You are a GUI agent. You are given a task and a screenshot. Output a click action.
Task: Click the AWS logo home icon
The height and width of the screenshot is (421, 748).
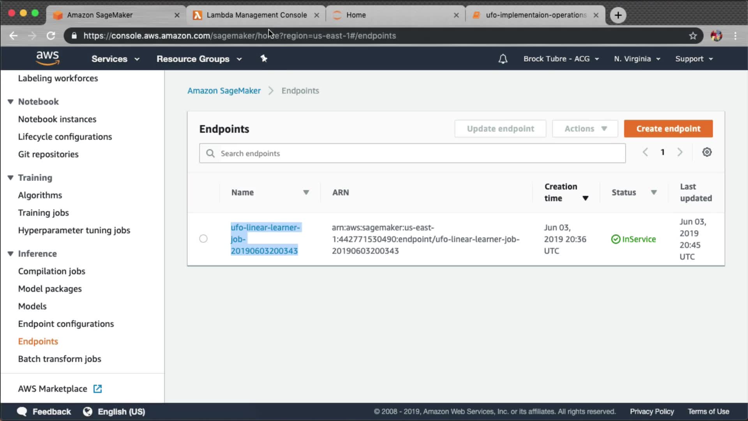point(48,58)
